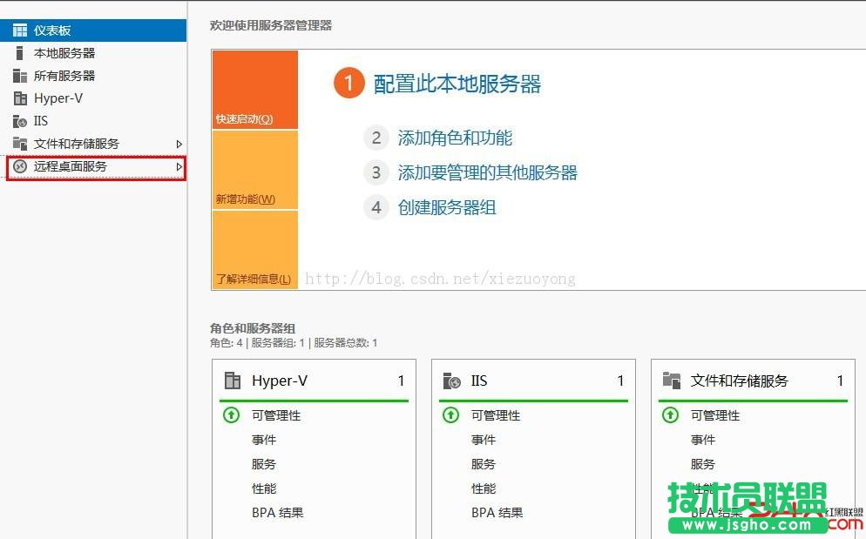The height and width of the screenshot is (539, 866).
Task: Open the 所有服务器 multi-server icon
Action: click(18, 75)
